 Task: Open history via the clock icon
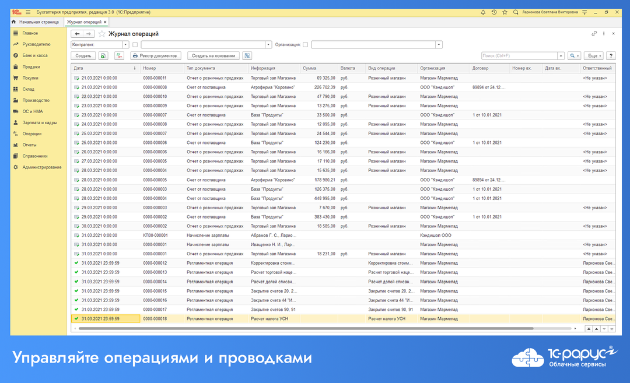[x=494, y=11]
